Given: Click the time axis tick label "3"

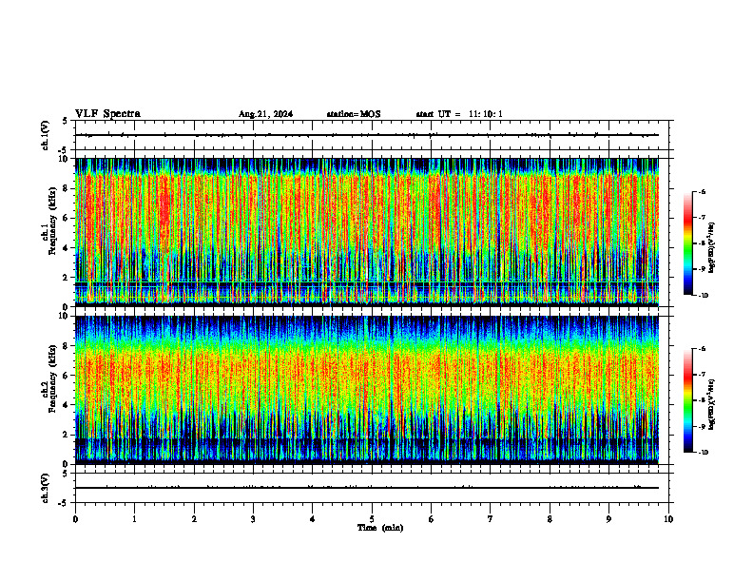Looking at the screenshot, I should pos(253,519).
